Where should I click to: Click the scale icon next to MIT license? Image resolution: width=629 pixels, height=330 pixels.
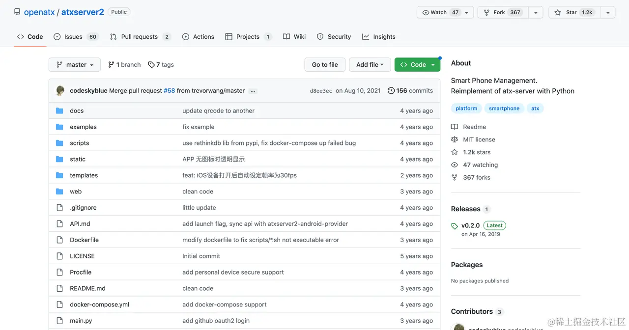click(x=455, y=139)
